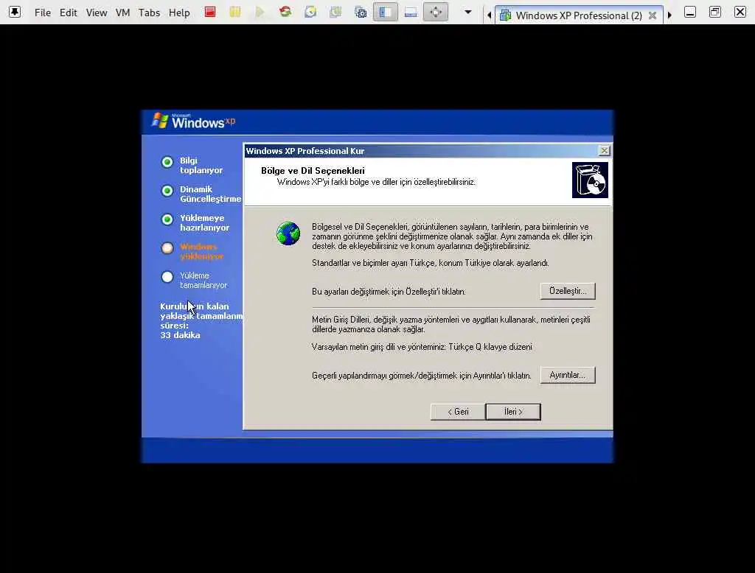Click the globe icon in setup dialog
Viewport: 755px width, 573px height.
(x=288, y=233)
